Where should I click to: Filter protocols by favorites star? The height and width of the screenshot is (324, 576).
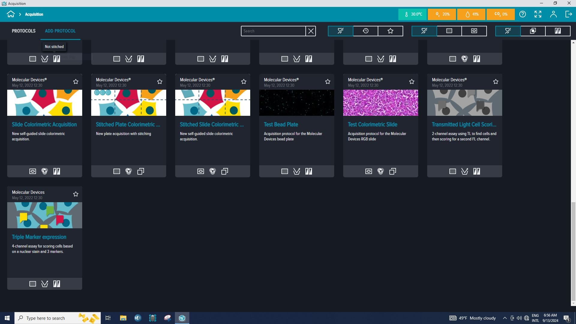coord(390,31)
